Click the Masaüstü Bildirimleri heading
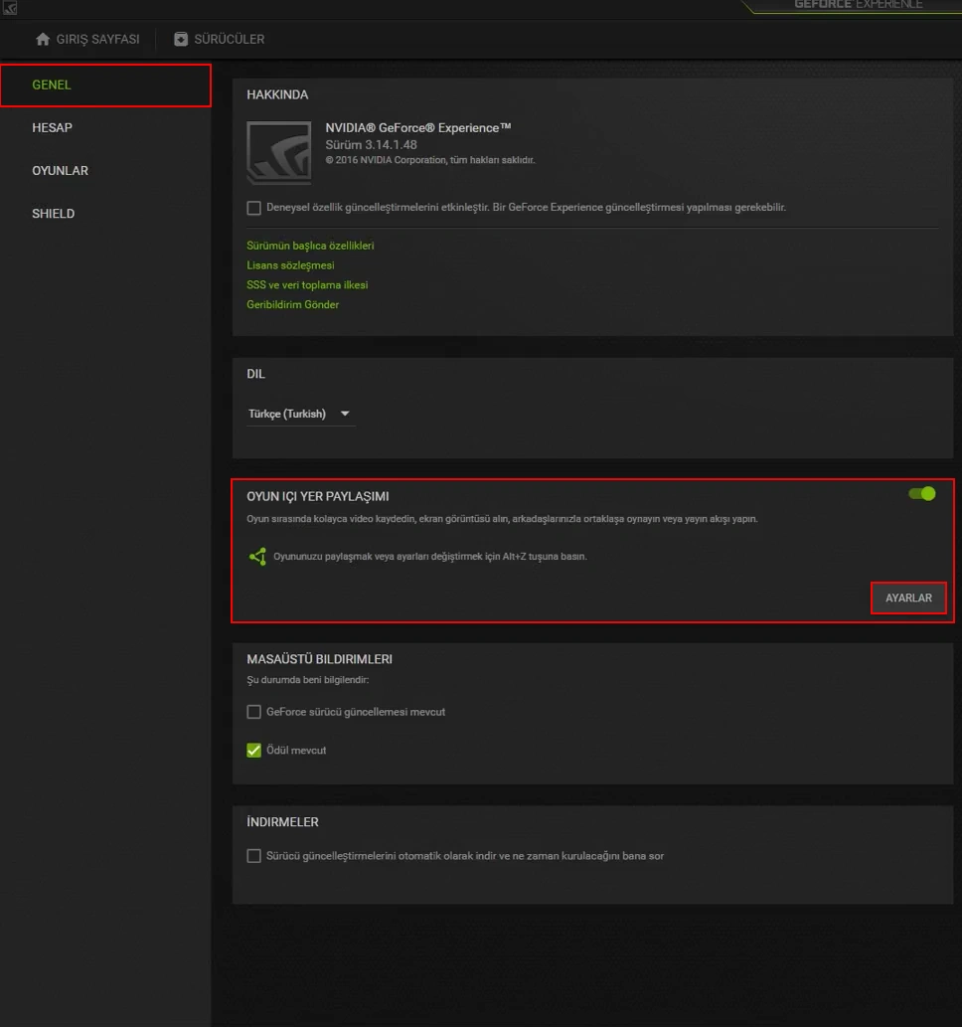The image size is (962, 1027). tap(320, 659)
